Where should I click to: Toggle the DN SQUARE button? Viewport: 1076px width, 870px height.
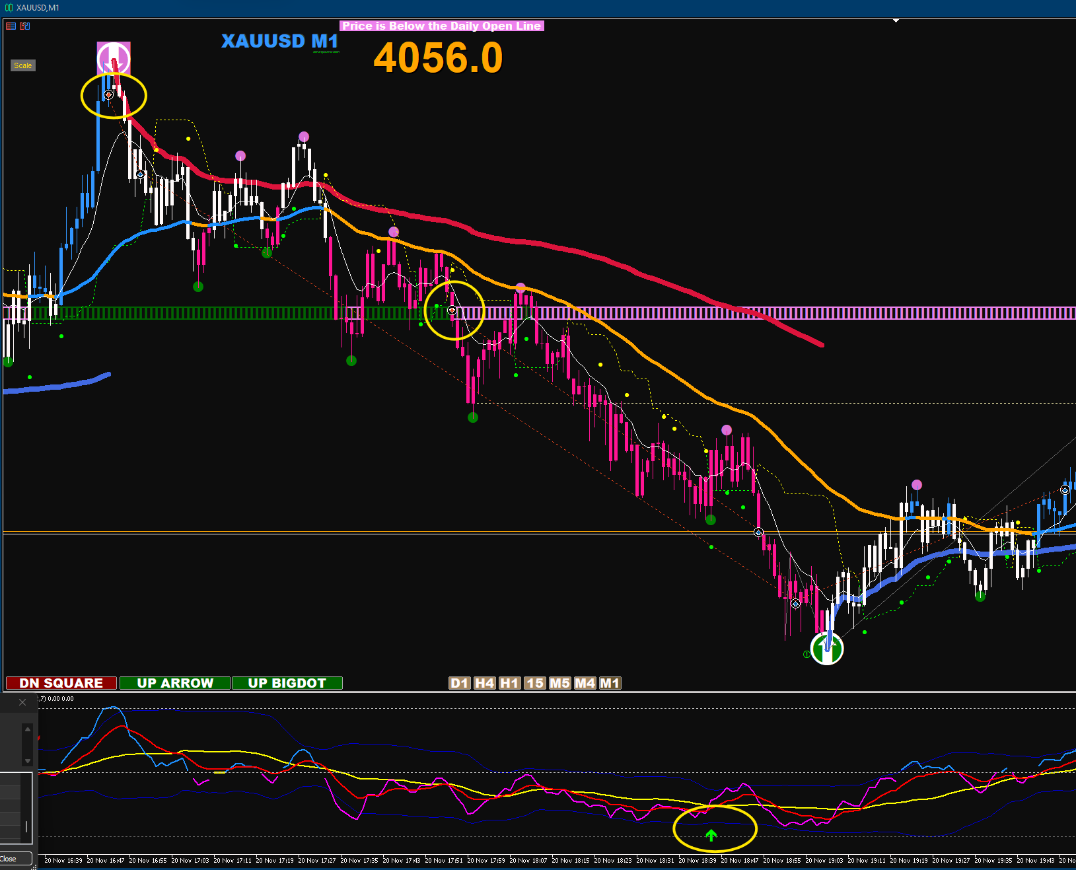[x=61, y=683]
